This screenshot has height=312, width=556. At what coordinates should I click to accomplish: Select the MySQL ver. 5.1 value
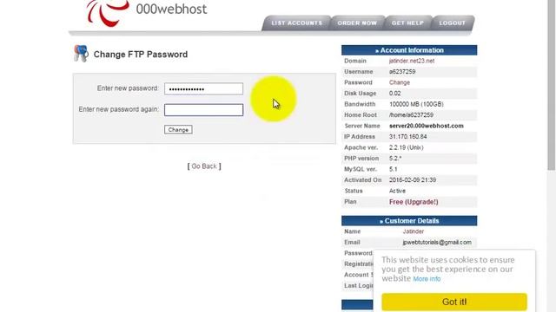pyautogui.click(x=393, y=169)
